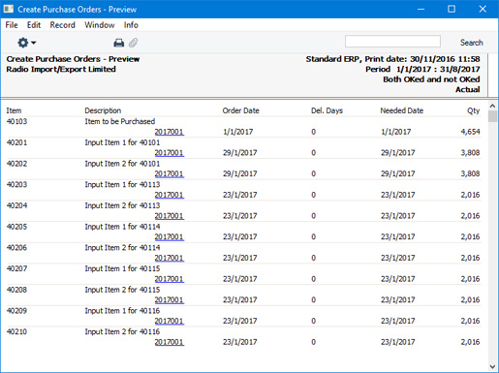Click the app icon in title bar
This screenshot has height=373, width=499.
pos(8,9)
